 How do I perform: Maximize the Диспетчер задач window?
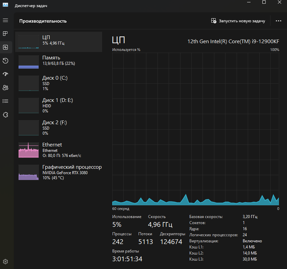point(264,2)
